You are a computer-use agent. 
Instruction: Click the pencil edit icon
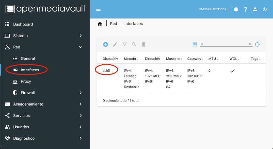115,45
